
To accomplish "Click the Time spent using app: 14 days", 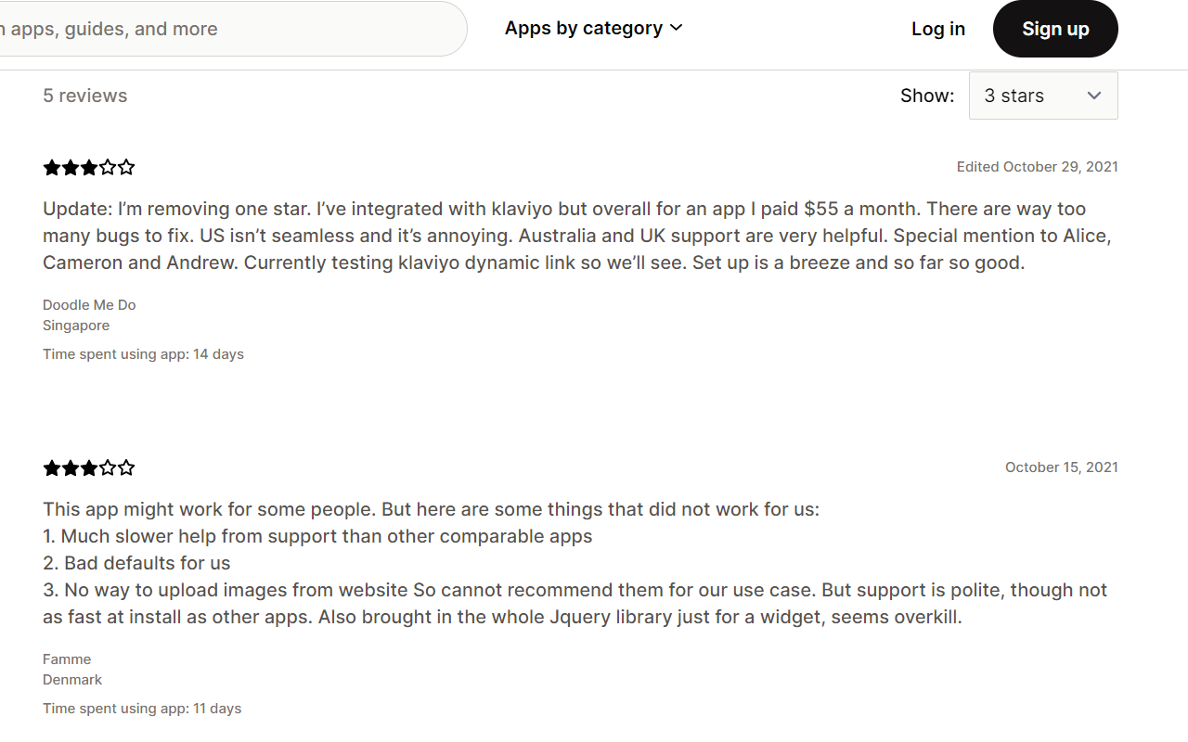I will pos(143,354).
